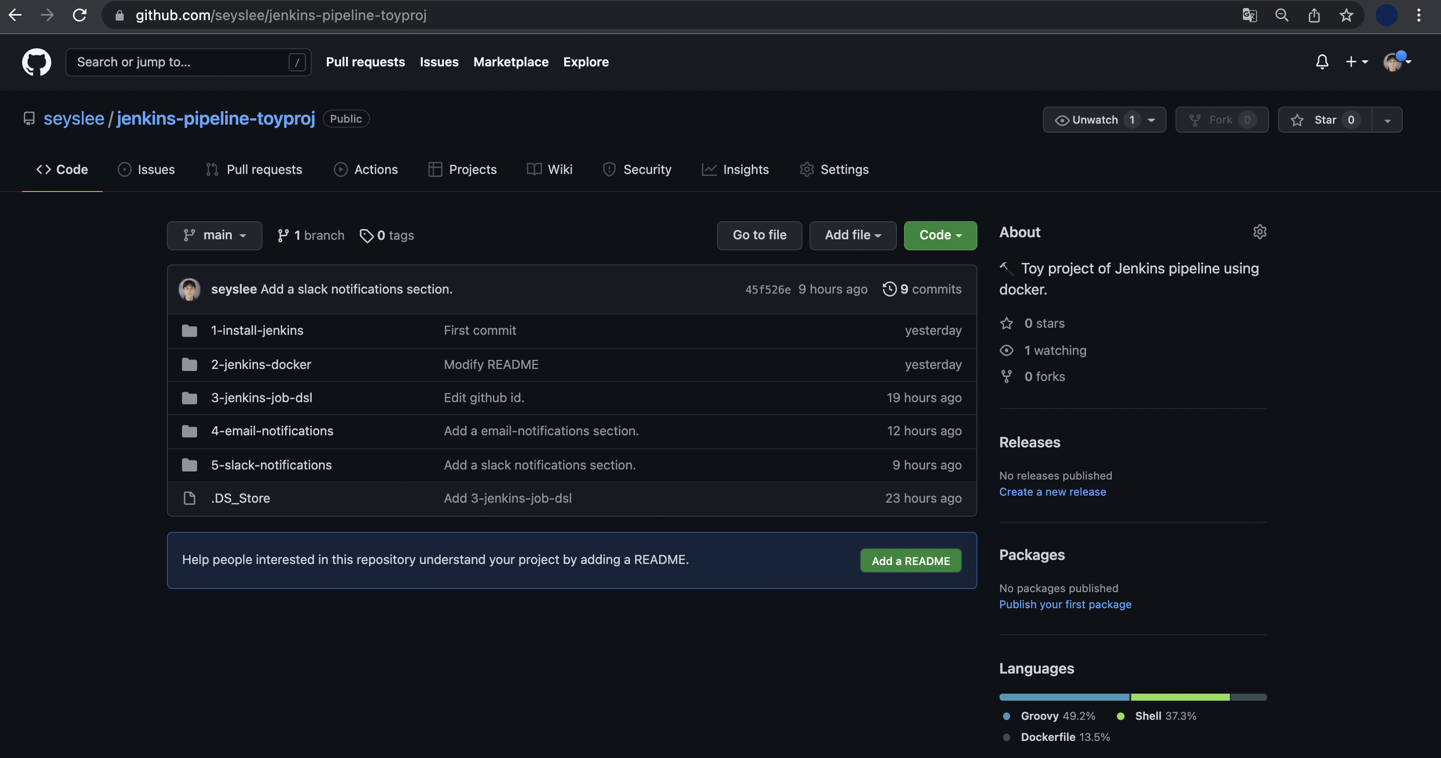This screenshot has height=758, width=1441.
Task: Click the Groovy segment of the language bar
Action: [1063, 697]
